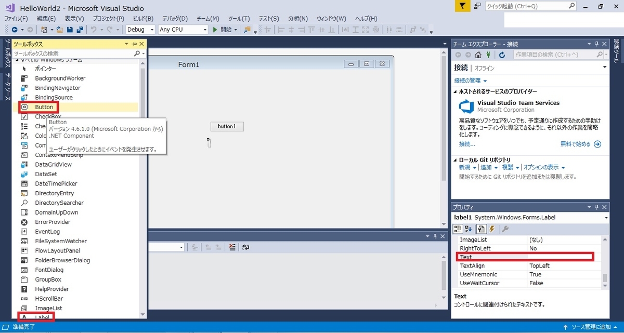Expand the 接続 page dropdown in Team Explorer
The image size is (624, 333).
pyautogui.click(x=605, y=68)
